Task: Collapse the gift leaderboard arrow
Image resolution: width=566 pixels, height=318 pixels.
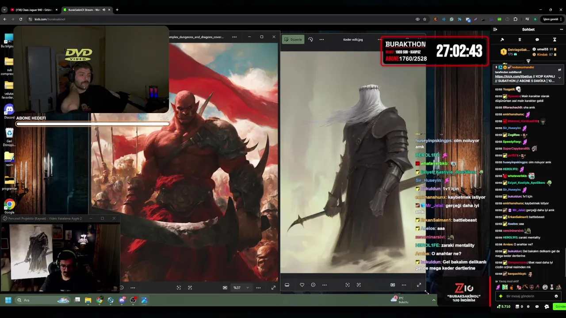Action: 528,61
